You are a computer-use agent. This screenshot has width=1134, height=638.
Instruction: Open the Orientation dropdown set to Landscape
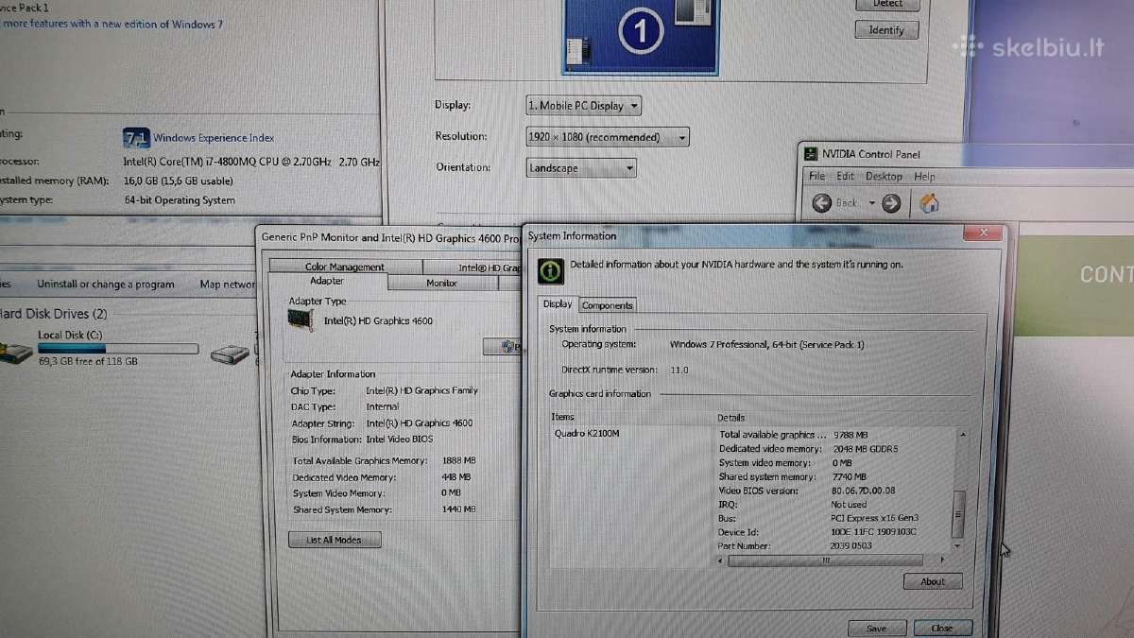click(x=581, y=168)
